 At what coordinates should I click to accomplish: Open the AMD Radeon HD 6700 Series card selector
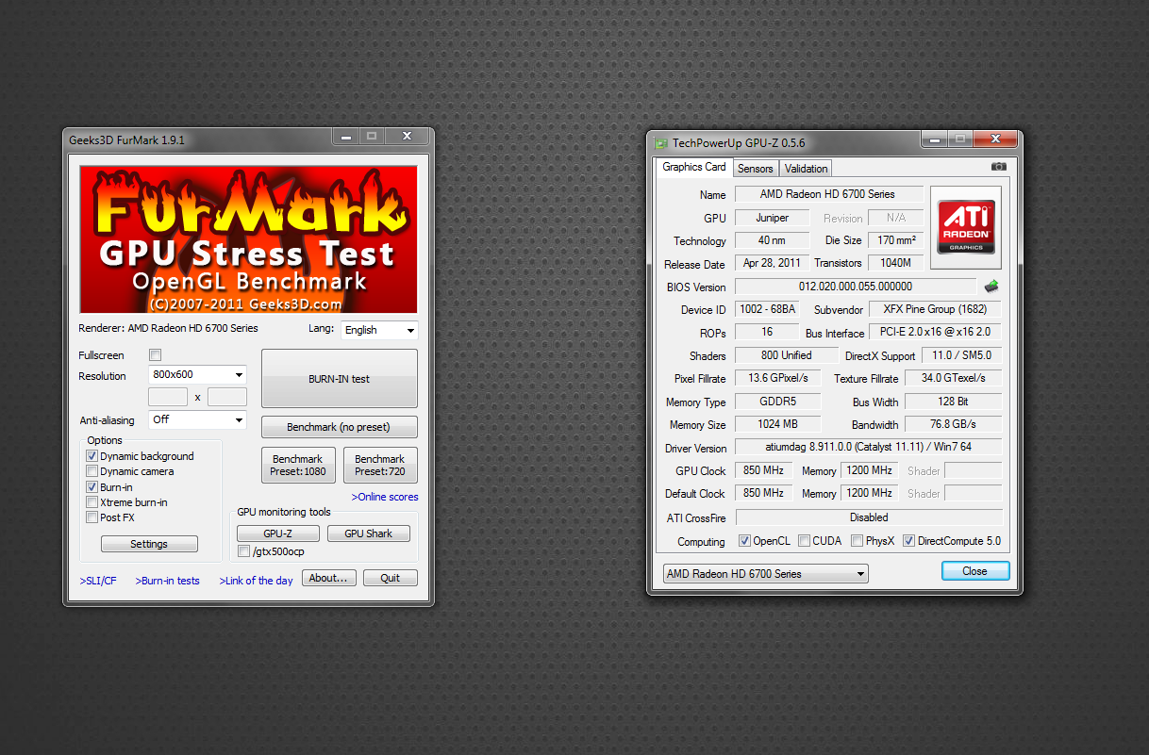[x=765, y=574]
